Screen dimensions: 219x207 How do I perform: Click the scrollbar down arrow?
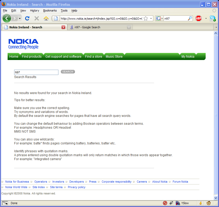(216, 198)
